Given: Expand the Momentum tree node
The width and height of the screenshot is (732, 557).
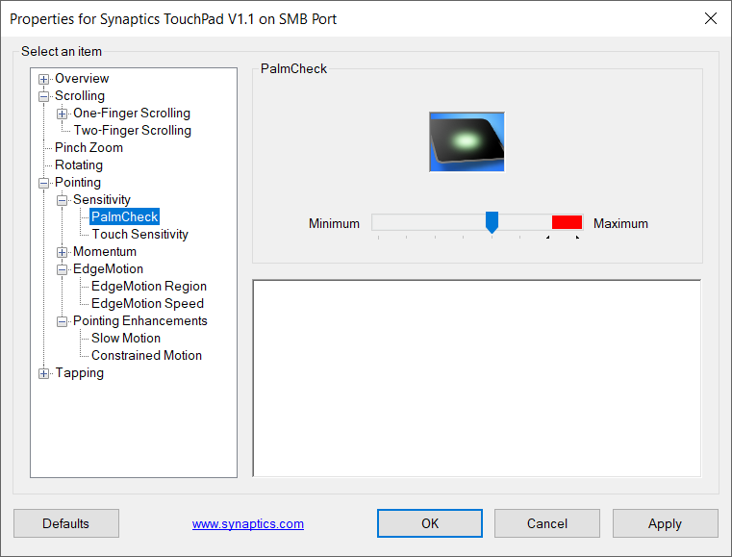Looking at the screenshot, I should (x=62, y=252).
